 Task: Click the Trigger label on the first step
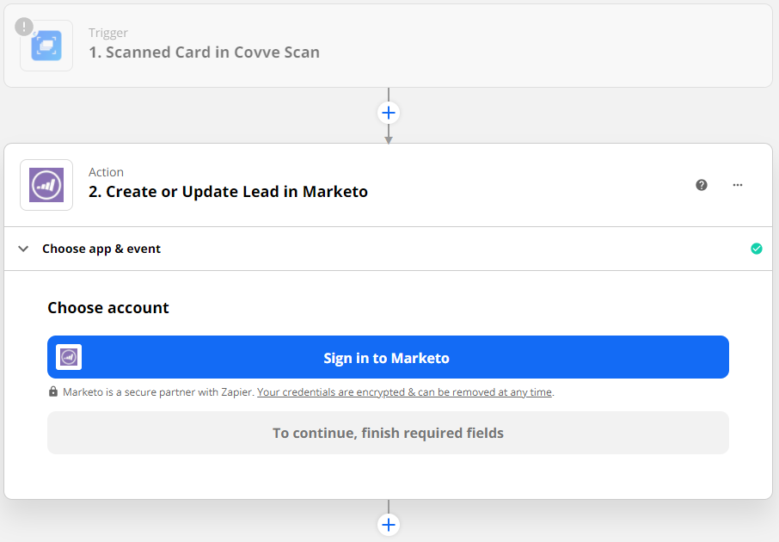pos(108,33)
